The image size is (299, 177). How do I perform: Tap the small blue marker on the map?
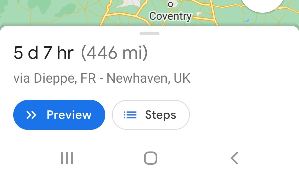(247, 20)
